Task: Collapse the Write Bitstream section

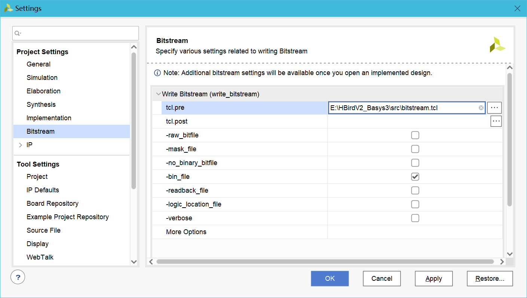Action: 159,94
